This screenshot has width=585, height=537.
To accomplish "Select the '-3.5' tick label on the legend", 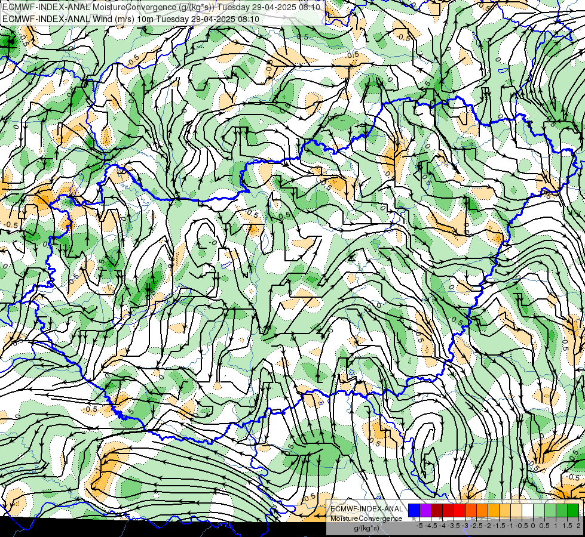I will 454,526.
